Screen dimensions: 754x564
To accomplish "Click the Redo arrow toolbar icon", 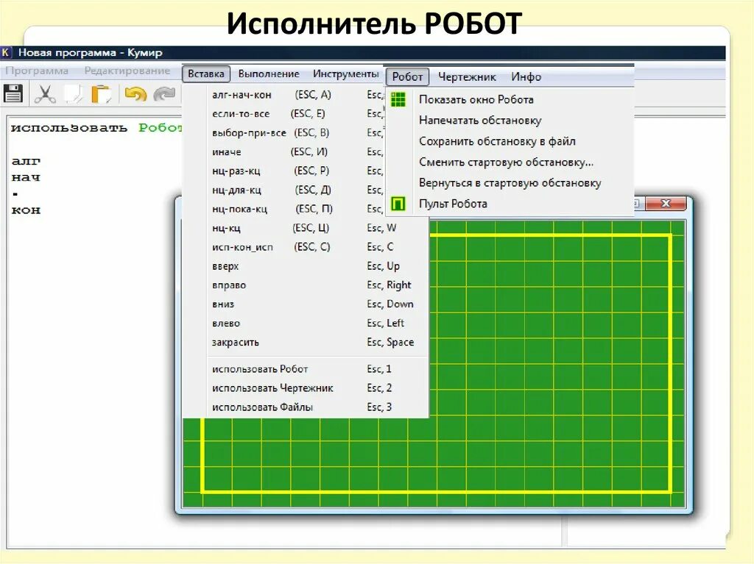I will coord(164,94).
